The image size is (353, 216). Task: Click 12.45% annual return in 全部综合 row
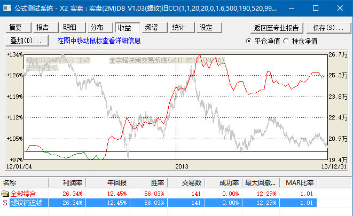(x=117, y=194)
